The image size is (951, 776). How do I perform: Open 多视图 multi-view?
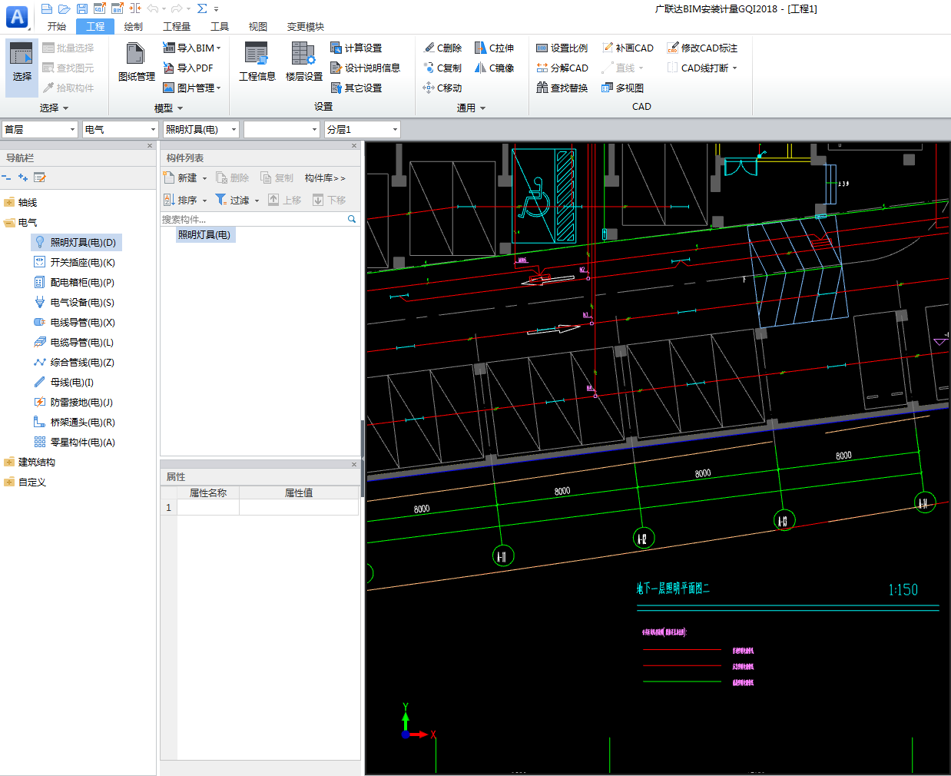[622, 88]
